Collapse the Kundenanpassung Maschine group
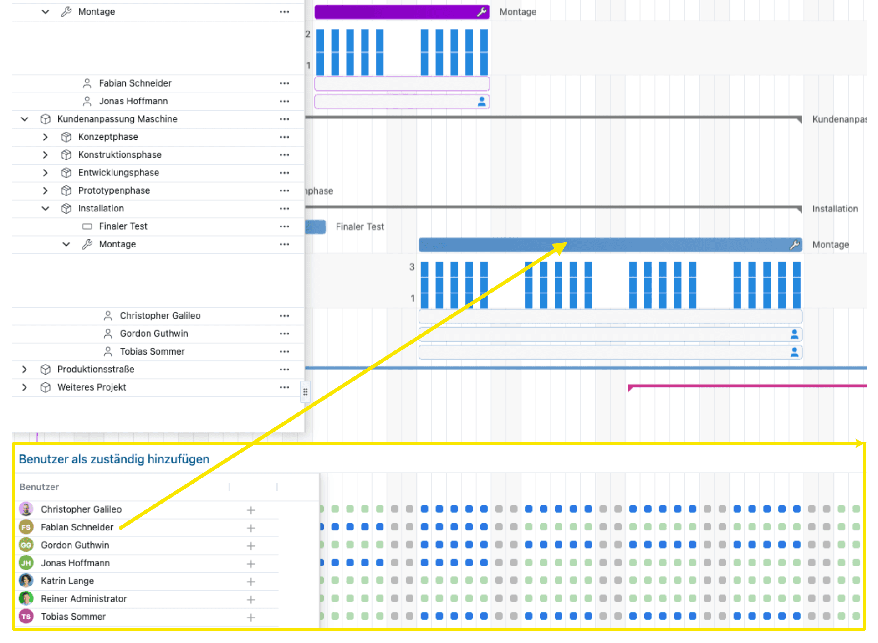Screen dimensions: 878x643 click(x=24, y=119)
